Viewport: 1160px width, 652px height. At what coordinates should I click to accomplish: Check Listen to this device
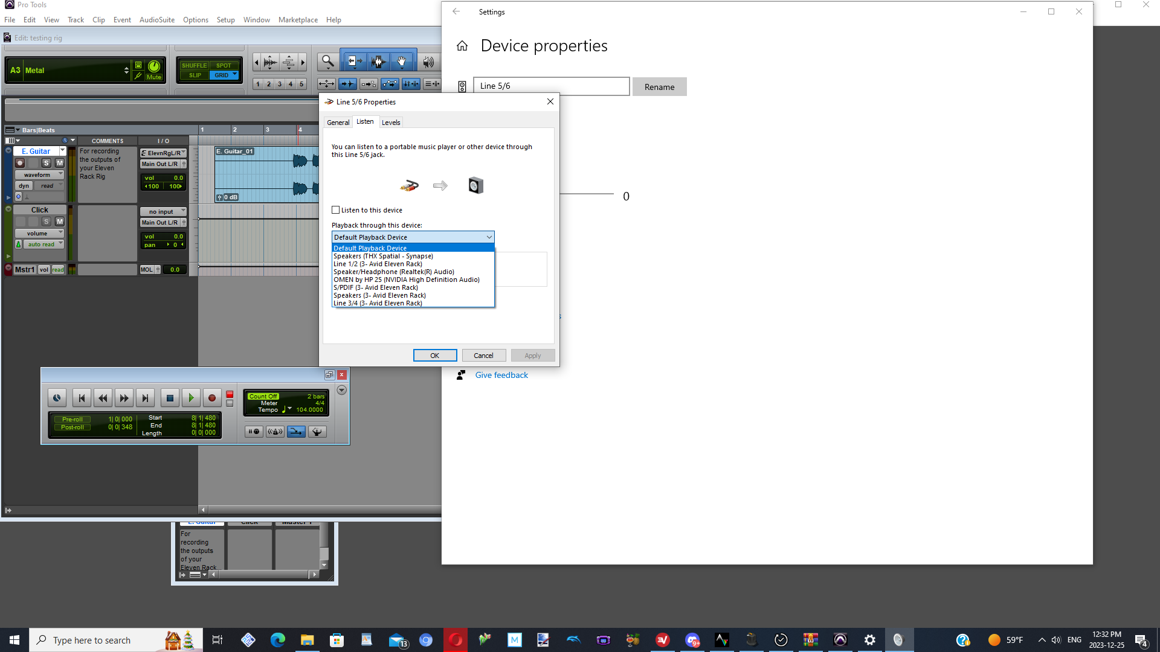[336, 210]
